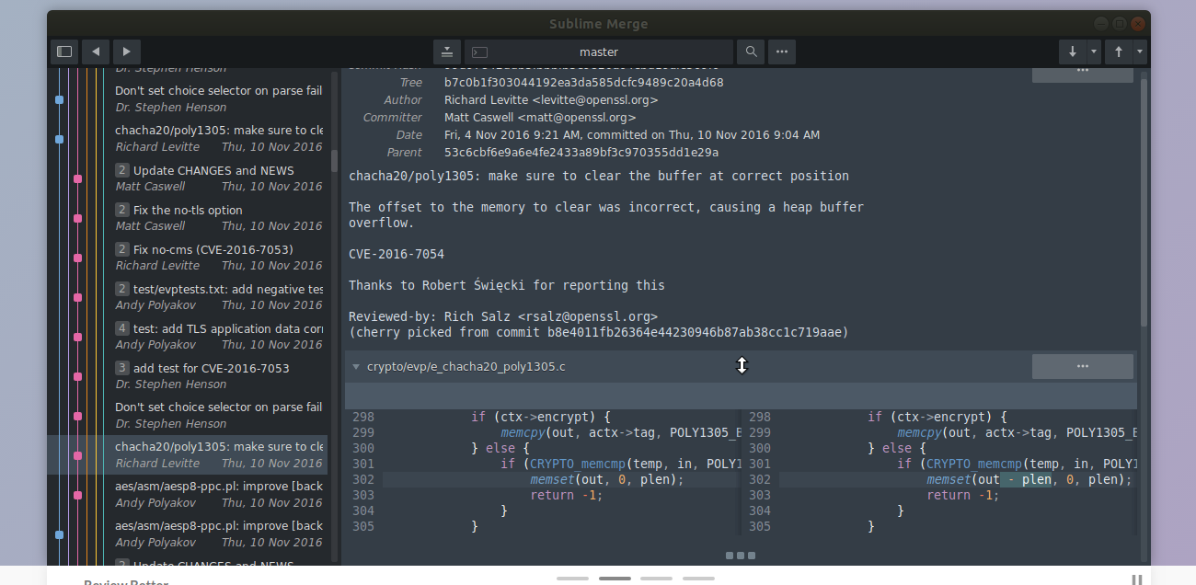Open the pull options dropdown arrow
This screenshot has width=1196, height=585.
(1094, 52)
